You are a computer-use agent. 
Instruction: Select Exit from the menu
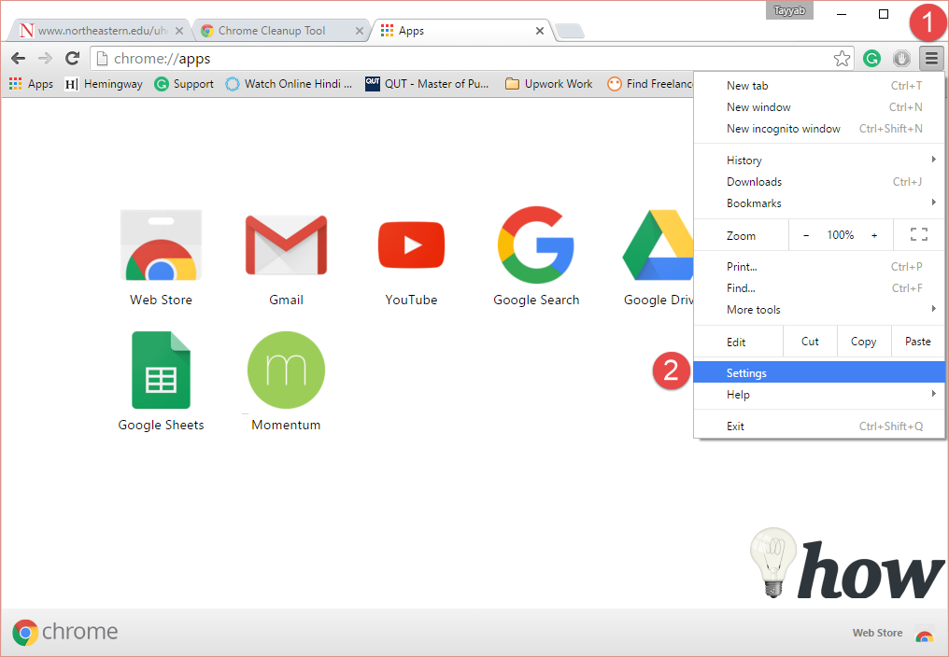coord(819,426)
